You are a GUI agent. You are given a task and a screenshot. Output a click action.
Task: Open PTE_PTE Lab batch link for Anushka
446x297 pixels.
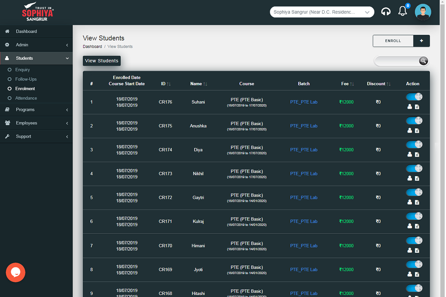[x=303, y=126]
